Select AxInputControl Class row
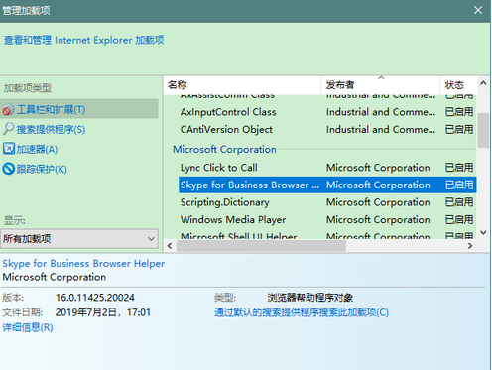This screenshot has width=492, height=370. (327, 112)
